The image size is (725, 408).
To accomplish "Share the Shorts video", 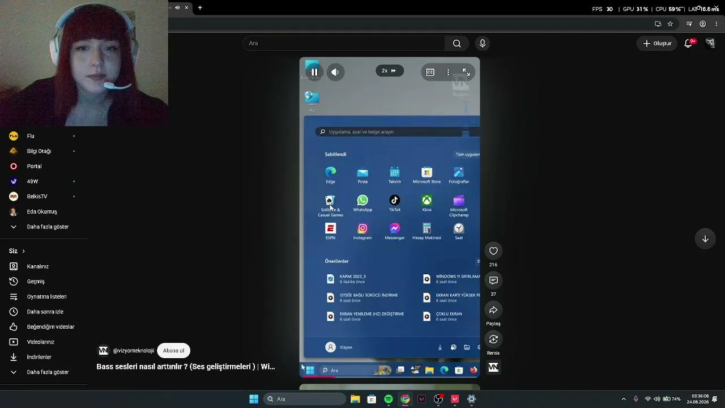I will click(x=493, y=310).
